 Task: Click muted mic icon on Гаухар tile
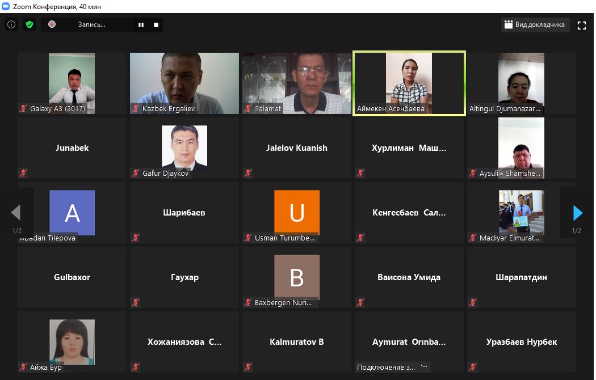136,302
